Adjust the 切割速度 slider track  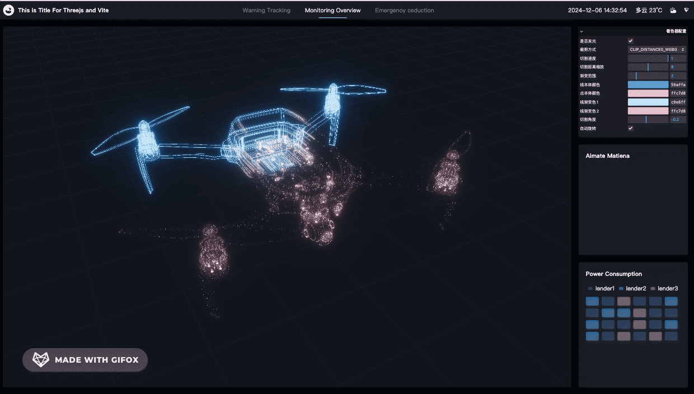pyautogui.click(x=648, y=58)
